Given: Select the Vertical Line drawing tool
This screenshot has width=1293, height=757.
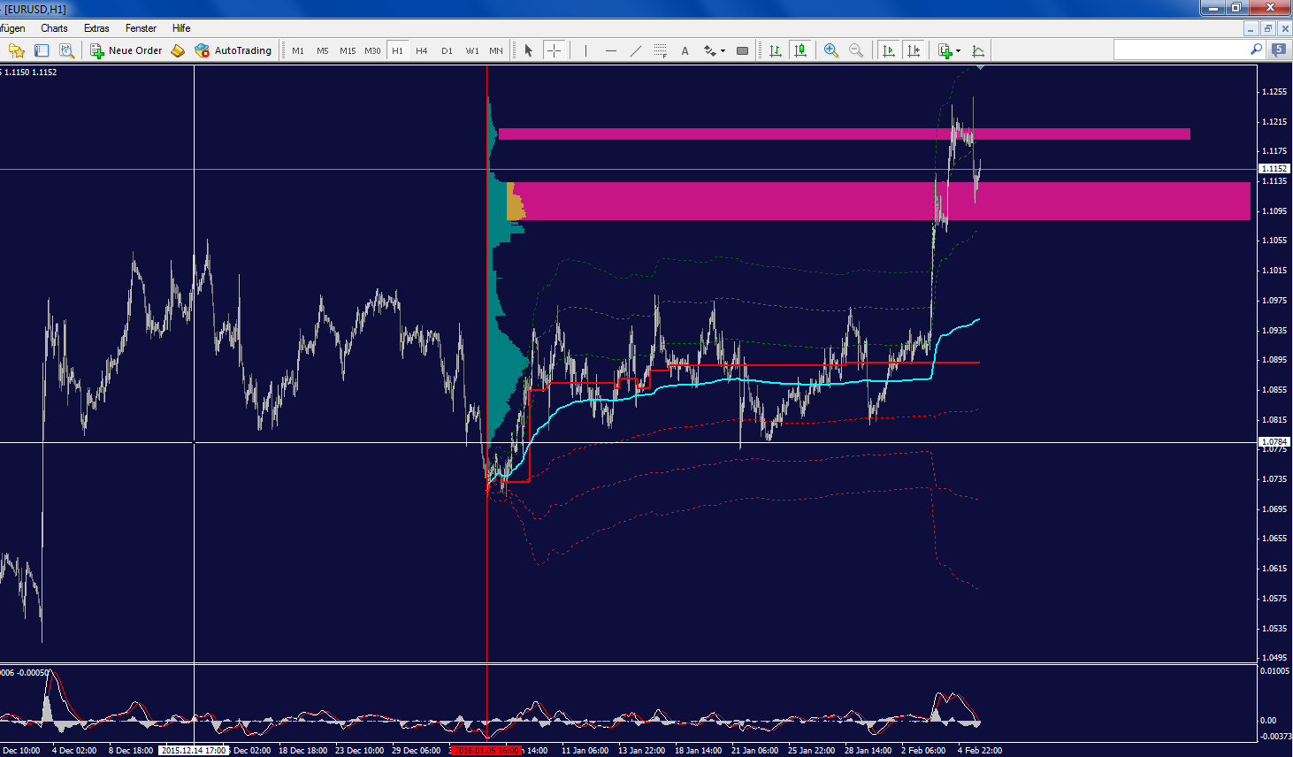Looking at the screenshot, I should click(x=585, y=50).
